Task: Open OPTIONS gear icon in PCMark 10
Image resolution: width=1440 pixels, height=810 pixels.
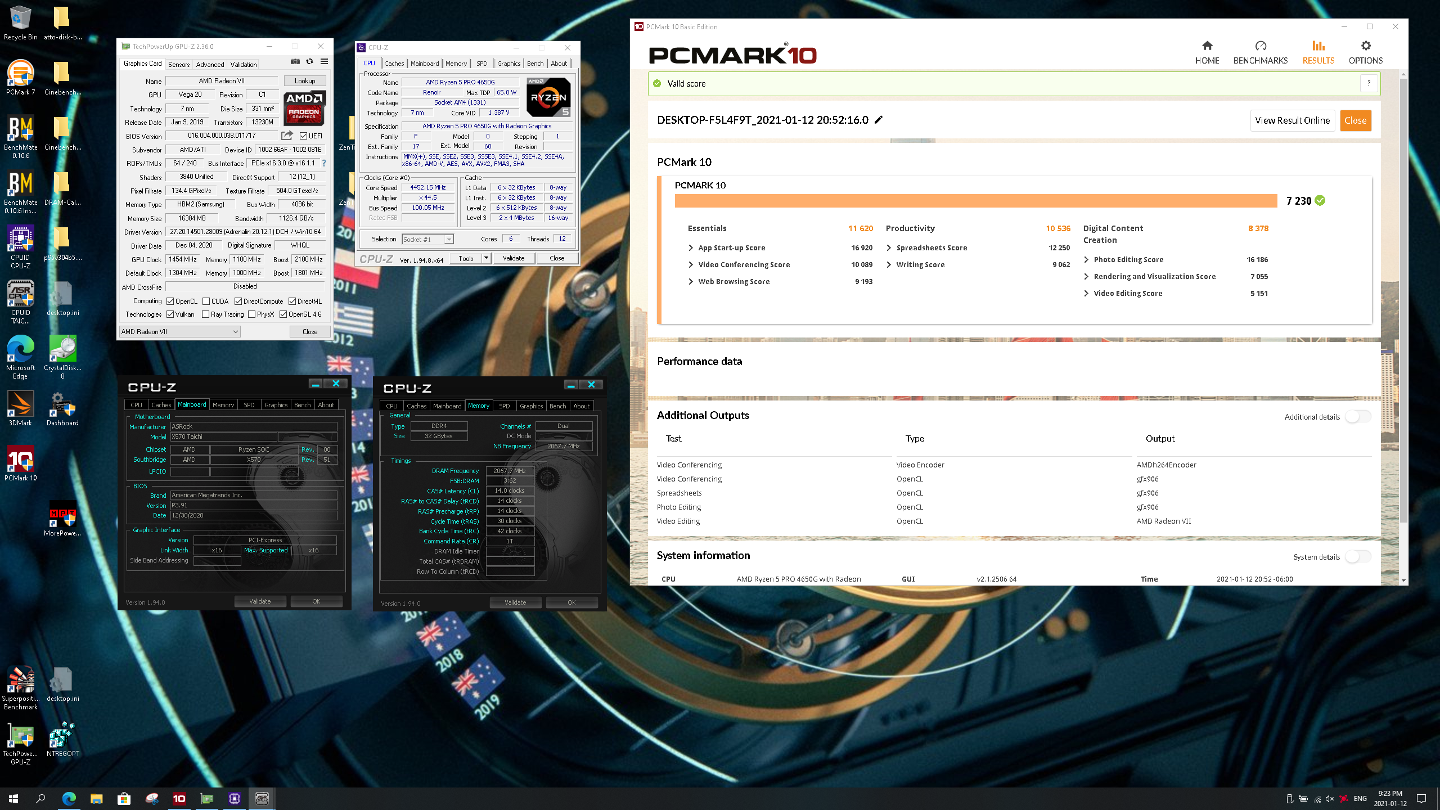Action: [1366, 46]
